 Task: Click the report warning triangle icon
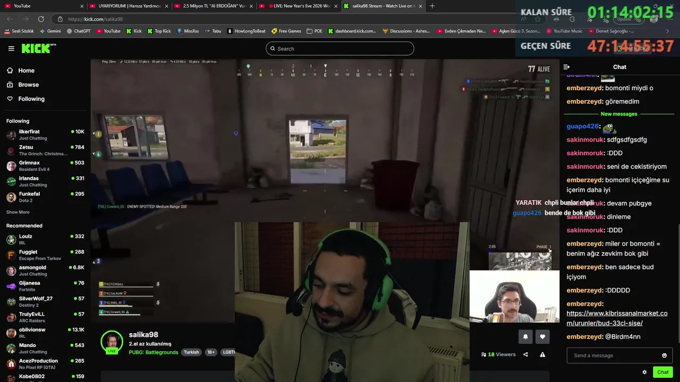point(542,354)
